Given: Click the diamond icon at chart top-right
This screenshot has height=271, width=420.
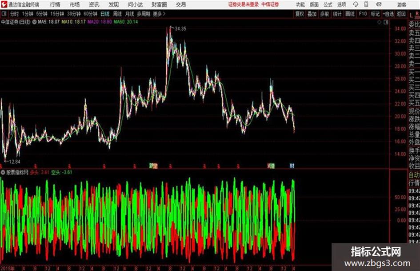Looking at the screenshot, I should click(379, 22).
